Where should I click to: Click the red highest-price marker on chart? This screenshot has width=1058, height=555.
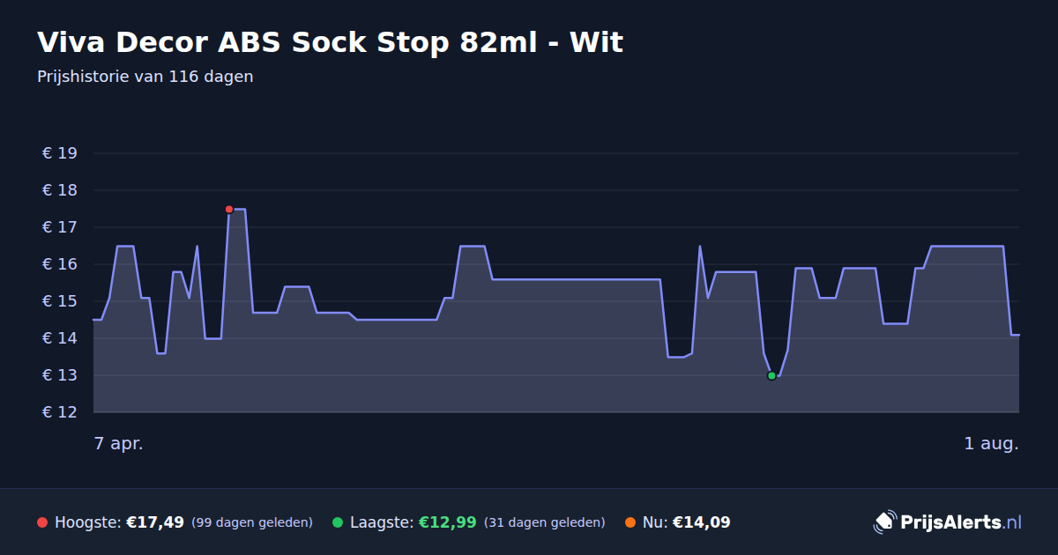(x=229, y=210)
